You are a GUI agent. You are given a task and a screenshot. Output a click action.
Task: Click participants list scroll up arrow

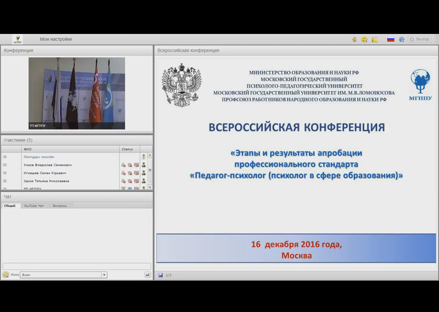[150, 155]
